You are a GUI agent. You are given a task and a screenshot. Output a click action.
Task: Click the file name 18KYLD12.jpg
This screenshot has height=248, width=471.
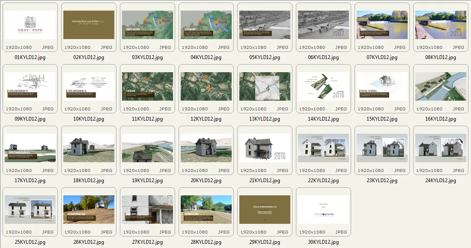[88, 180]
